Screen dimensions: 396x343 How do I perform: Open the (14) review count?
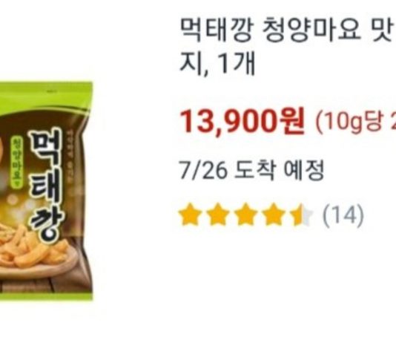[x=343, y=215]
